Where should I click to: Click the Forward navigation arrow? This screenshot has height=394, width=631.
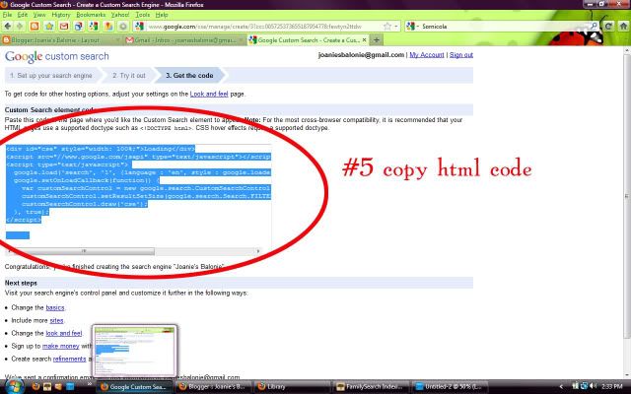pos(20,27)
